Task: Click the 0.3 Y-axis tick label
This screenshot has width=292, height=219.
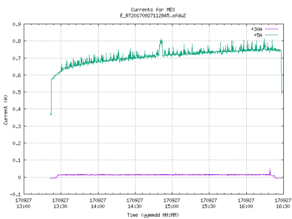Action: 16,126
